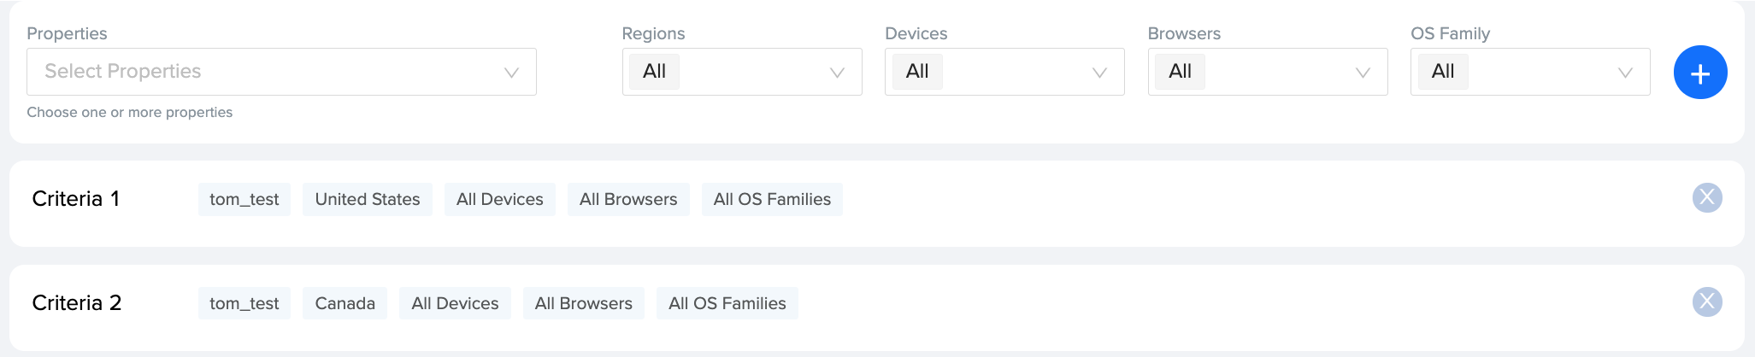This screenshot has height=357, width=1755.
Task: Click All Browsers tag in Criteria 2
Action: pos(584,303)
